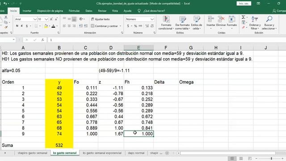Center text horizontally
The width and height of the screenshot is (286, 161).
(x=69, y=26)
